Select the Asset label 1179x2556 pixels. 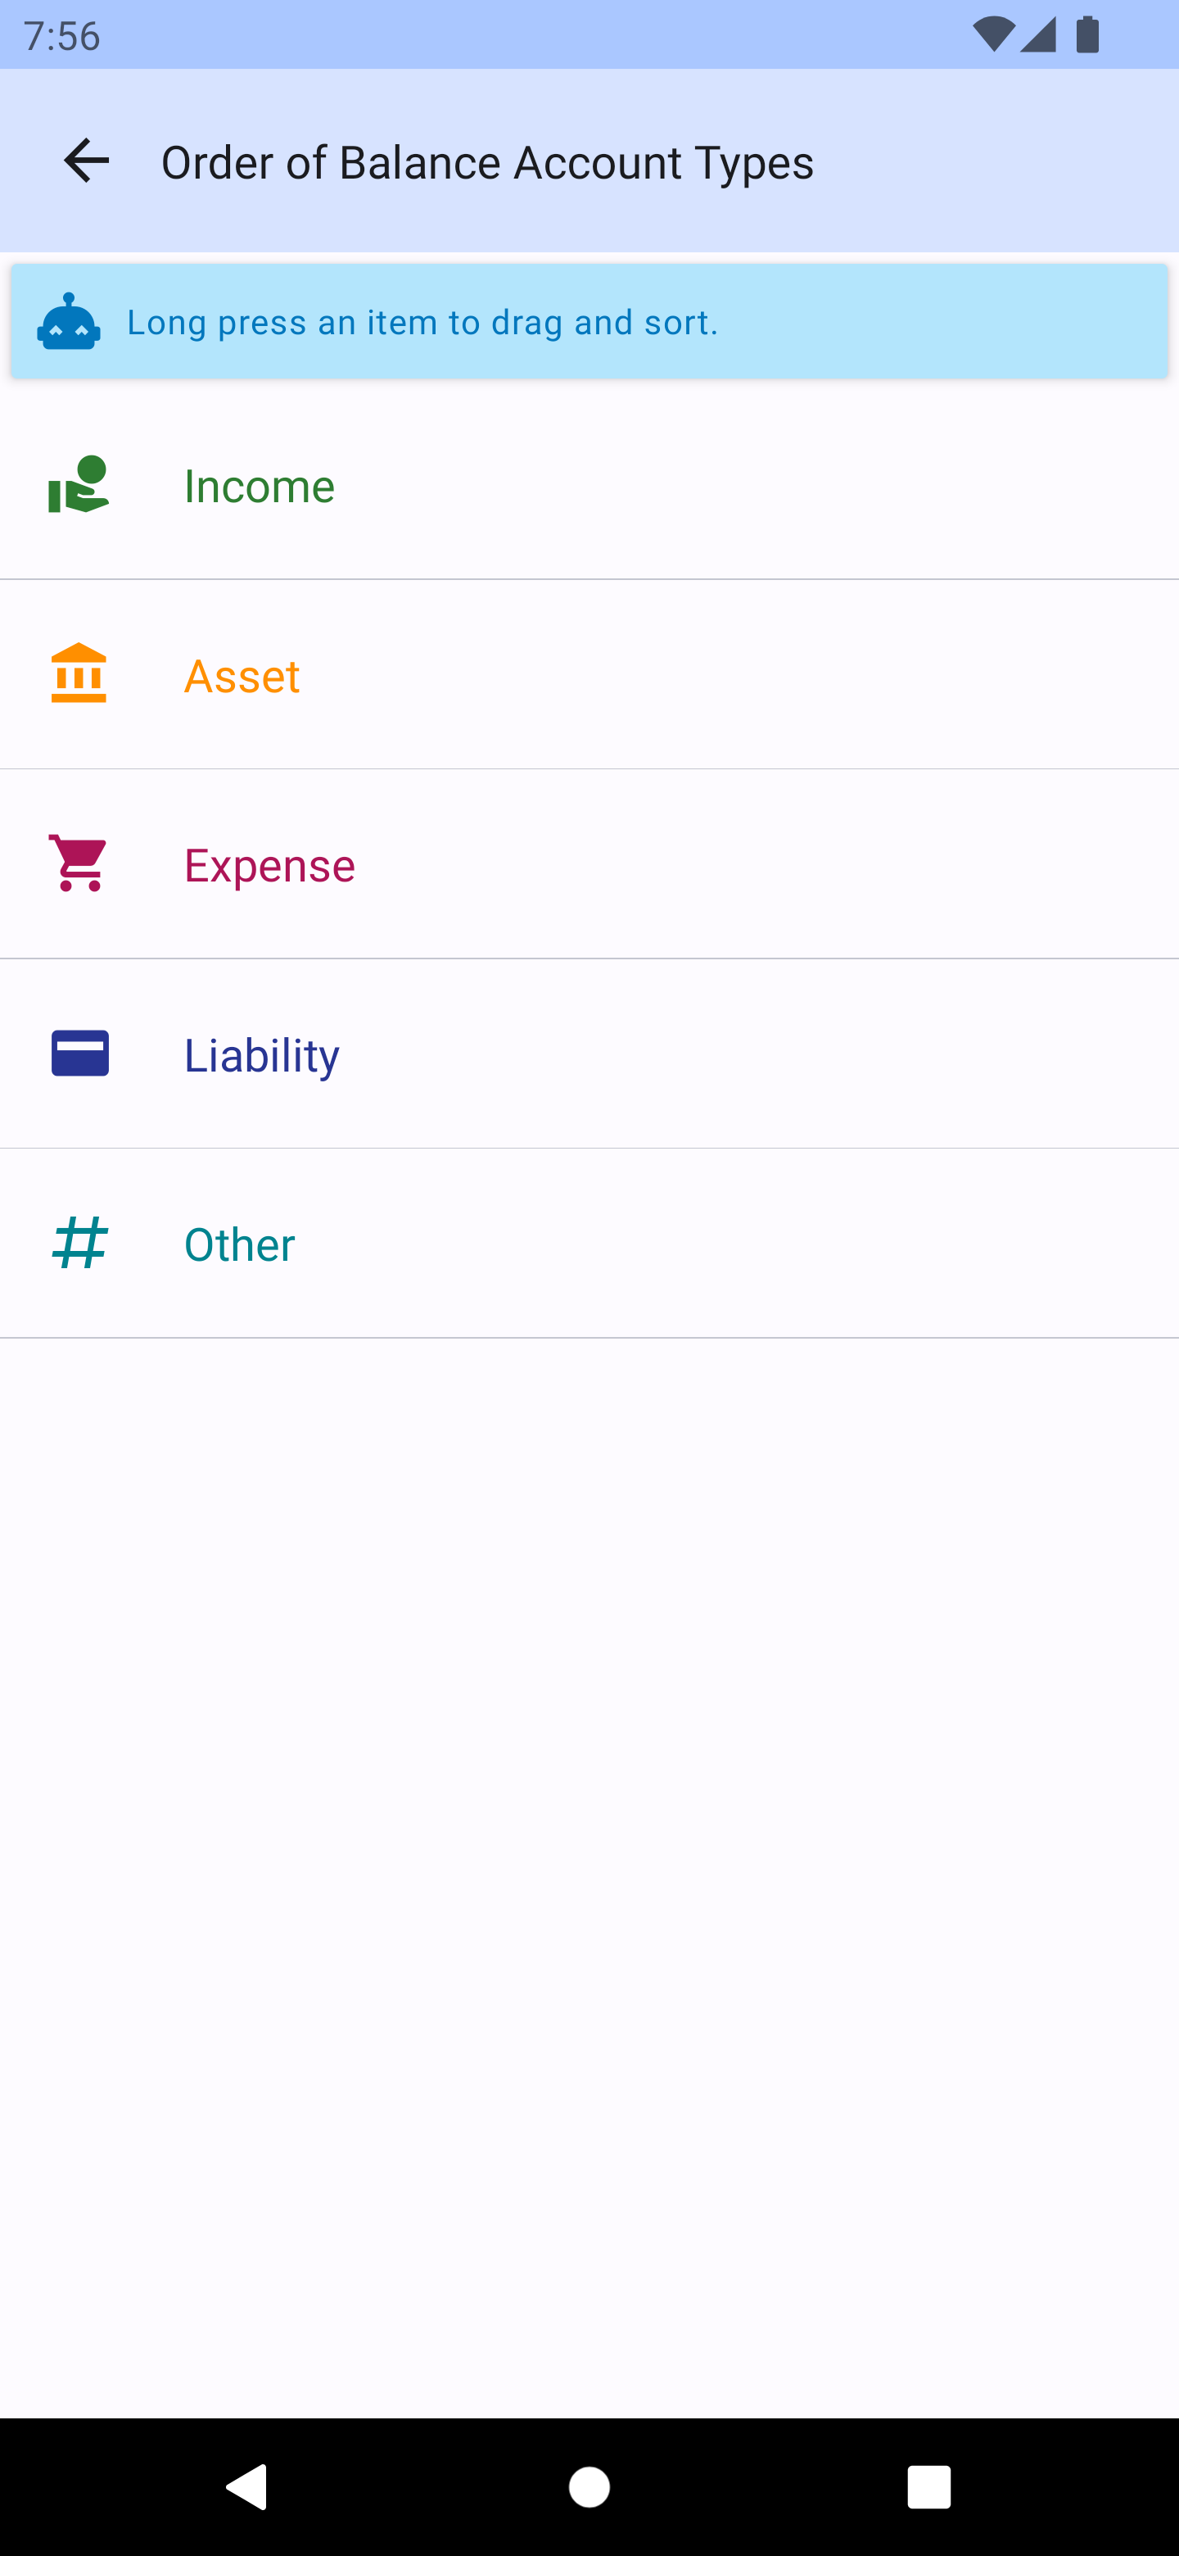tap(242, 676)
